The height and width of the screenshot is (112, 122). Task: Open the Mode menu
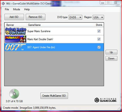(x=16, y=9)
